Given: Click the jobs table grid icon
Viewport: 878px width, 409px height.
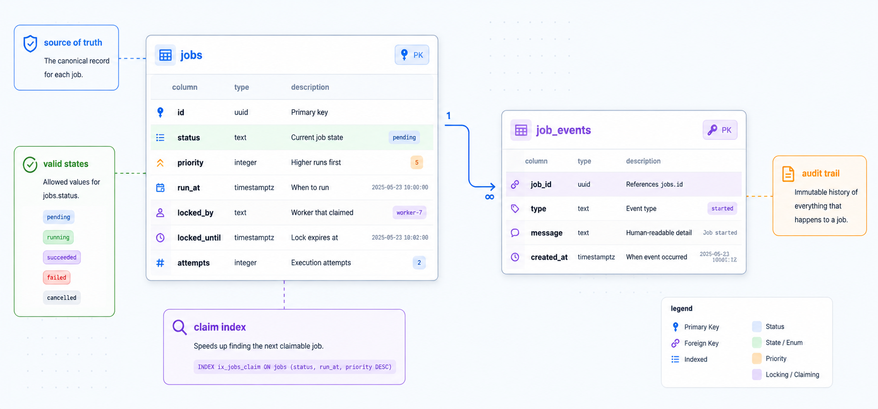Looking at the screenshot, I should (x=165, y=55).
